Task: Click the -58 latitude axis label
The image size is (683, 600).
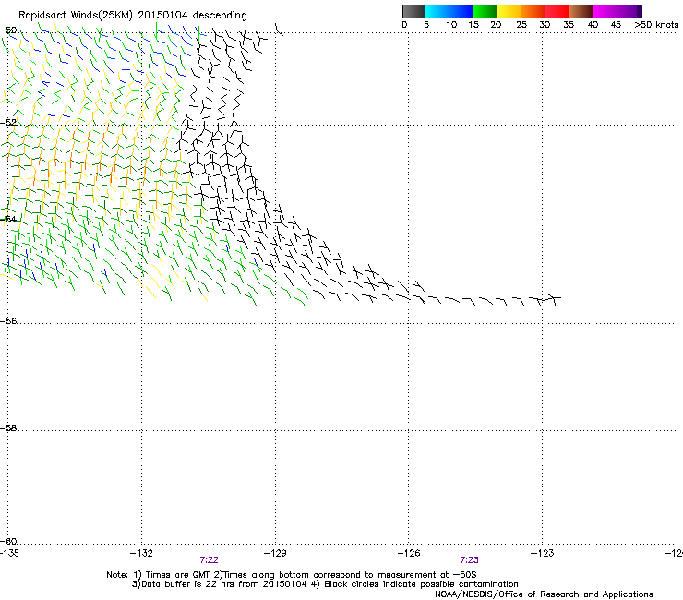Action: click(x=8, y=428)
